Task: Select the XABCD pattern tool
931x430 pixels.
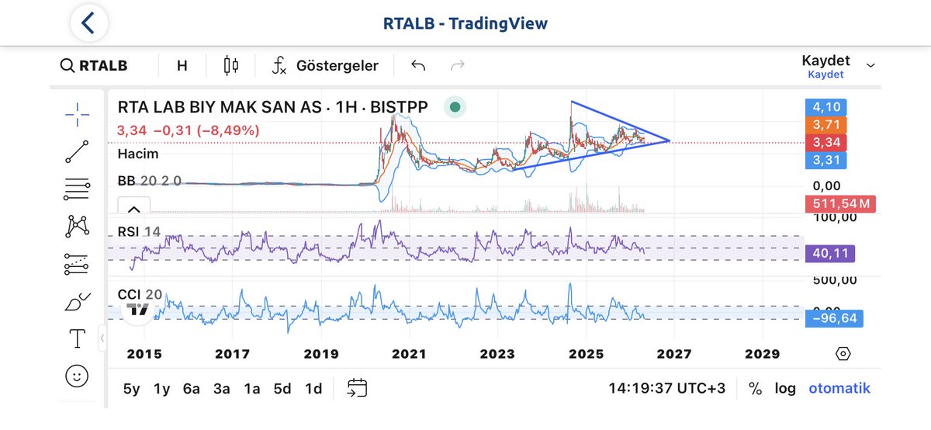Action: 77,226
